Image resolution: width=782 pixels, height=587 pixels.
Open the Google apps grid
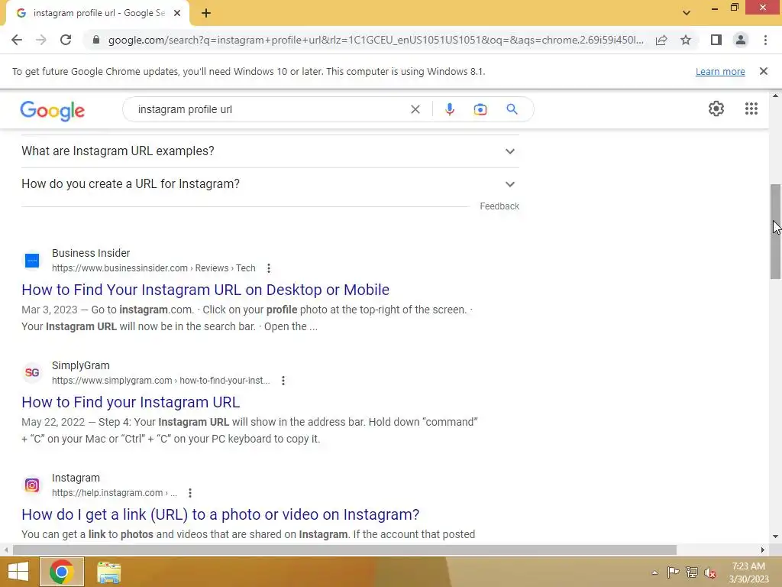pyautogui.click(x=751, y=109)
